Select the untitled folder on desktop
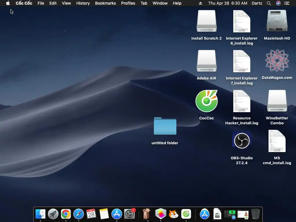 click(165, 126)
